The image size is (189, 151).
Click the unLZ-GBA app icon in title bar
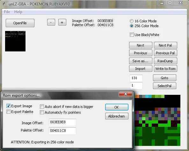(4, 4)
